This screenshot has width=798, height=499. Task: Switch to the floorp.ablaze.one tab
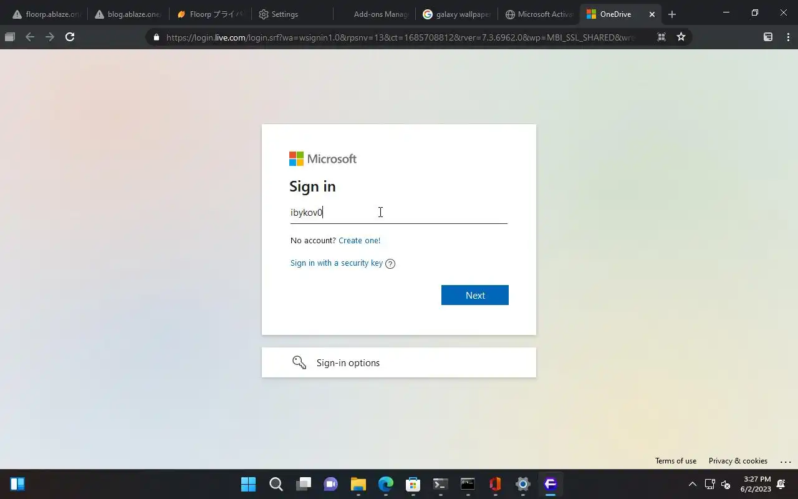(47, 14)
